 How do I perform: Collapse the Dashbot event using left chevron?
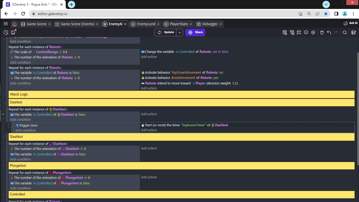coord(3,114)
